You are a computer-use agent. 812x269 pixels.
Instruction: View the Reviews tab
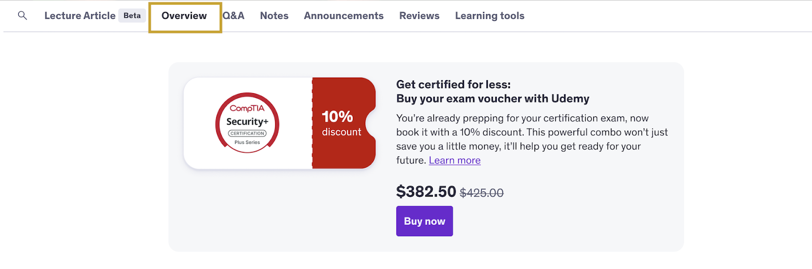pyautogui.click(x=419, y=16)
